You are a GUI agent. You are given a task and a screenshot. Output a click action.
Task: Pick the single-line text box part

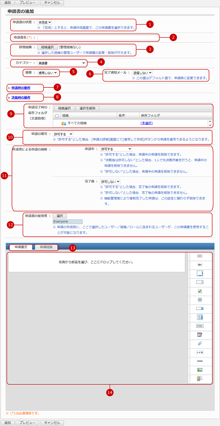pos(200,282)
